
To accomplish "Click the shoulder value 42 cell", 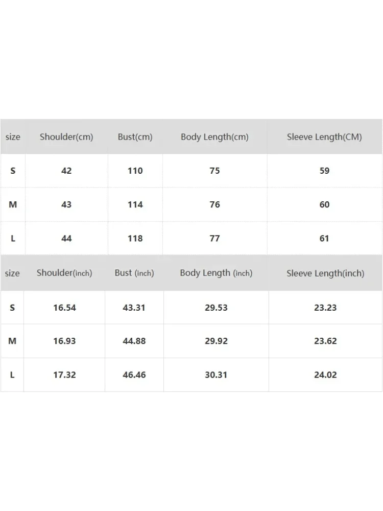I will coord(66,171).
